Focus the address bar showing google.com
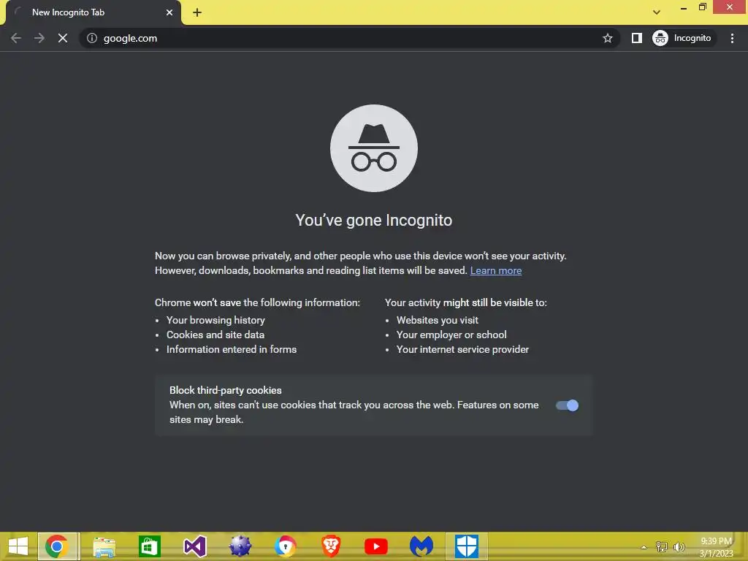This screenshot has width=748, height=561. (351, 38)
